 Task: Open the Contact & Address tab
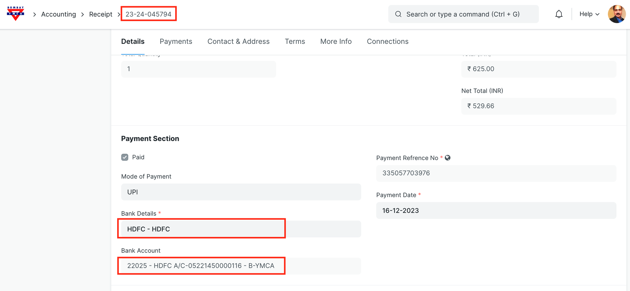(x=238, y=42)
